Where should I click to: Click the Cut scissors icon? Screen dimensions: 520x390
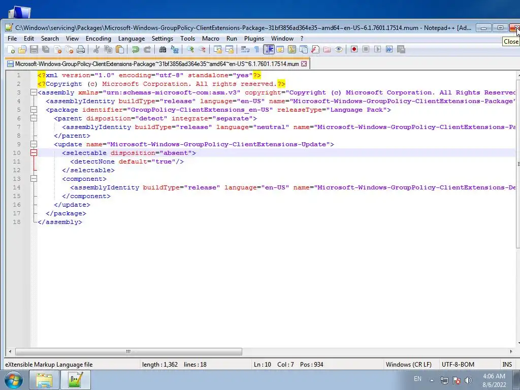pyautogui.click(x=96, y=50)
